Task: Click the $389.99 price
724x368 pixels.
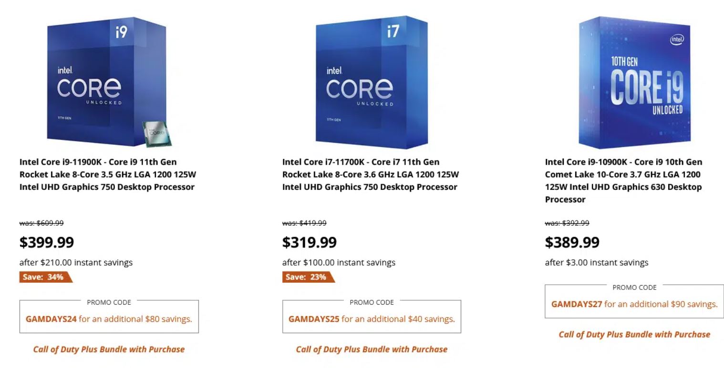Action: pyautogui.click(x=572, y=242)
